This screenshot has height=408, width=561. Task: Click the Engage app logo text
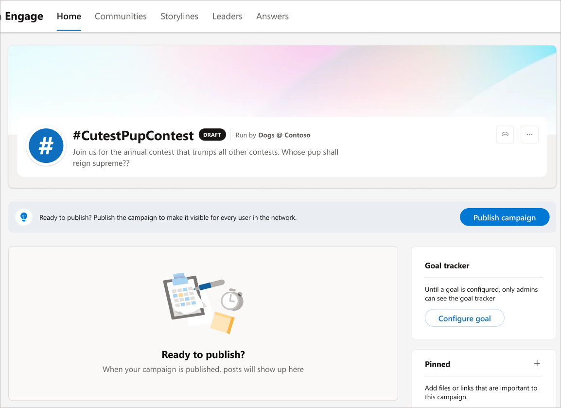tap(24, 16)
